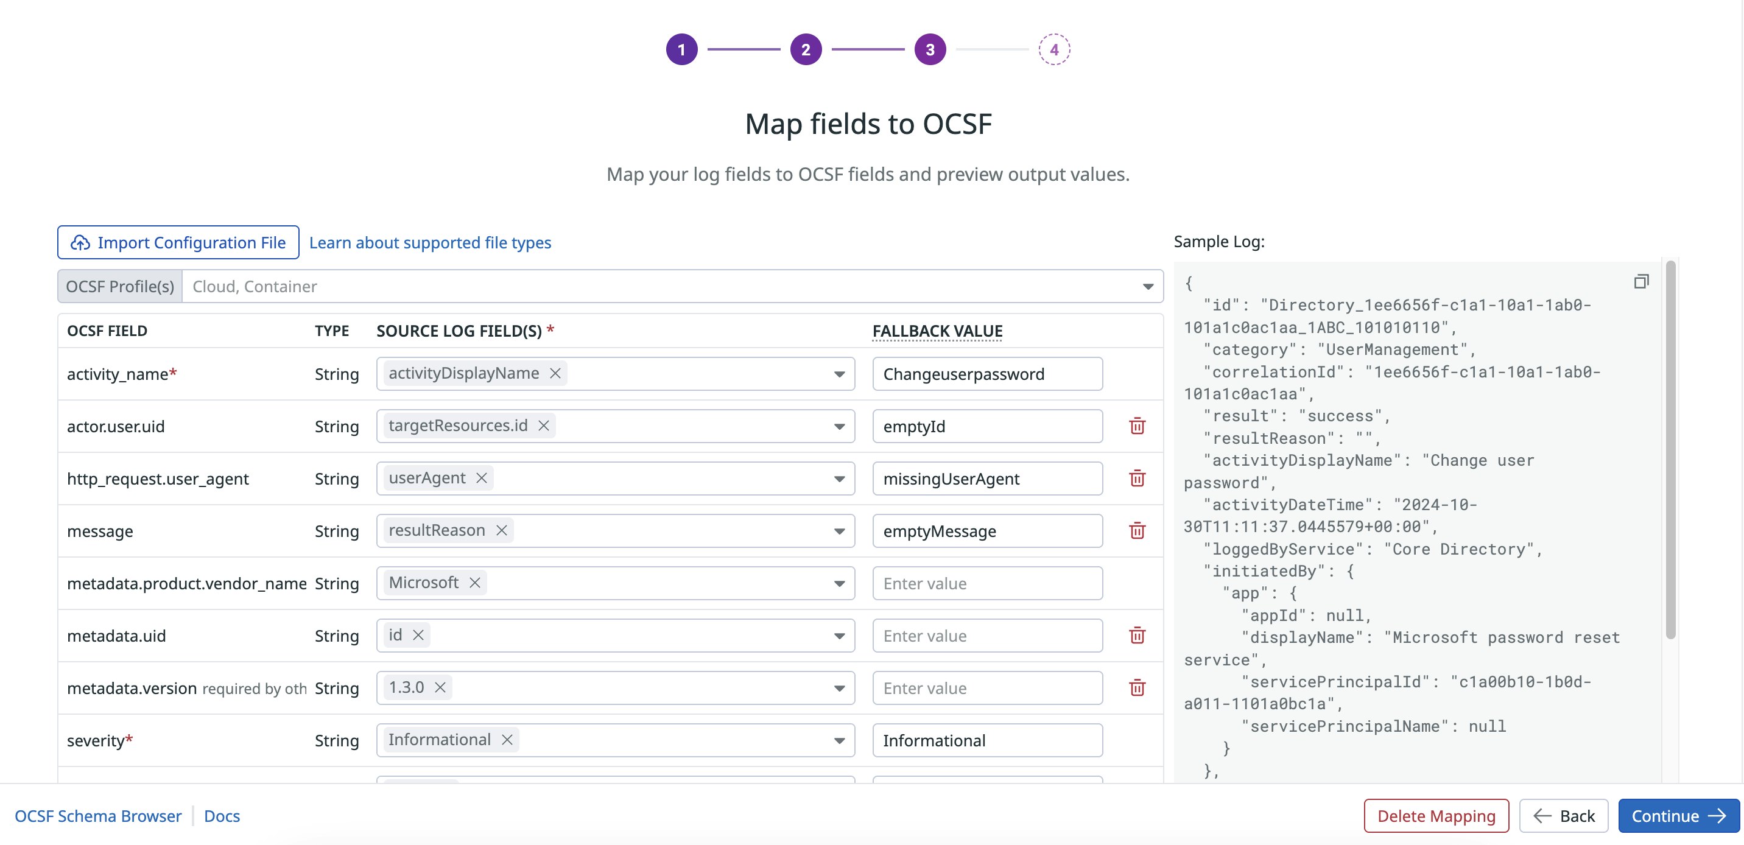1744x845 pixels.
Task: Remove the activityDisplayName source chip
Action: 555,373
